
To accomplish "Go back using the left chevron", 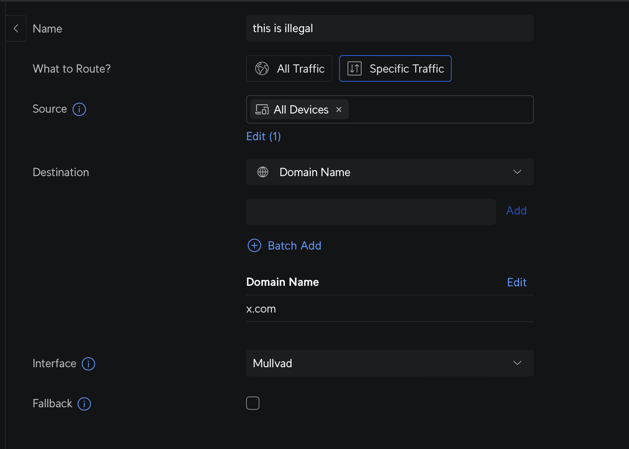I will tap(16, 28).
